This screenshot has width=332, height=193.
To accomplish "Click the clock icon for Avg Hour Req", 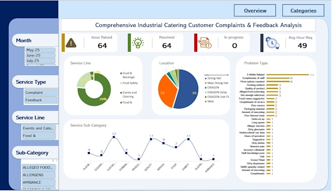I will (272, 43).
